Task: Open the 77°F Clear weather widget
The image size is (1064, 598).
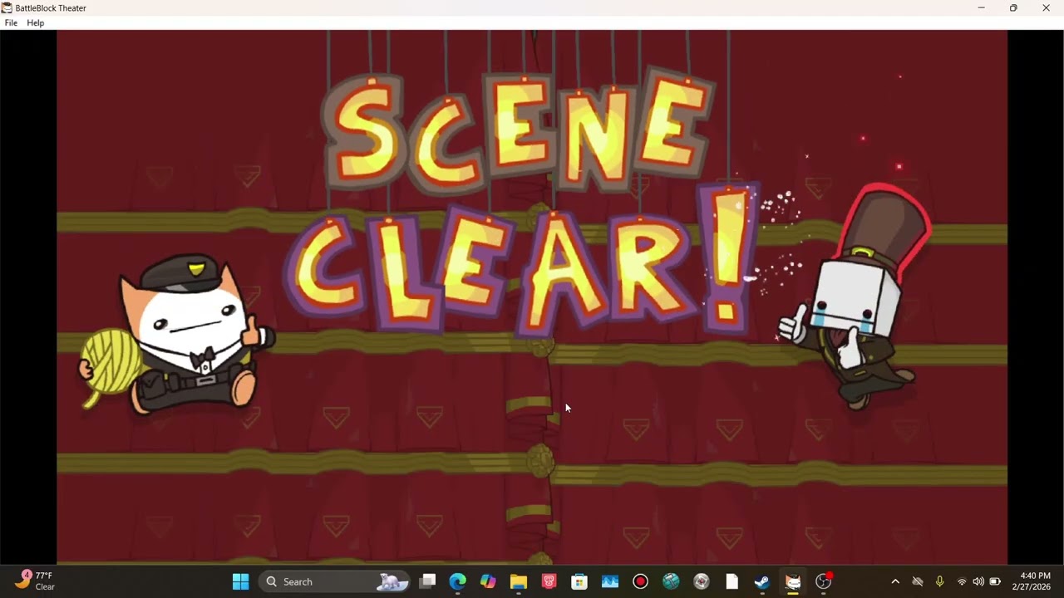Action: (x=35, y=581)
